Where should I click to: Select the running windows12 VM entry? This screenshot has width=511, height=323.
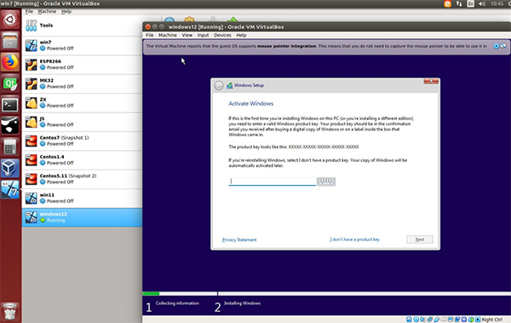tap(82, 217)
